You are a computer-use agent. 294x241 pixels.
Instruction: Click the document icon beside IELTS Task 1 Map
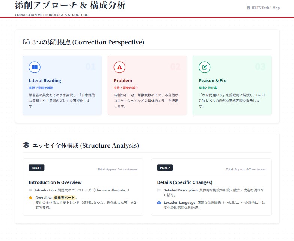[249, 8]
